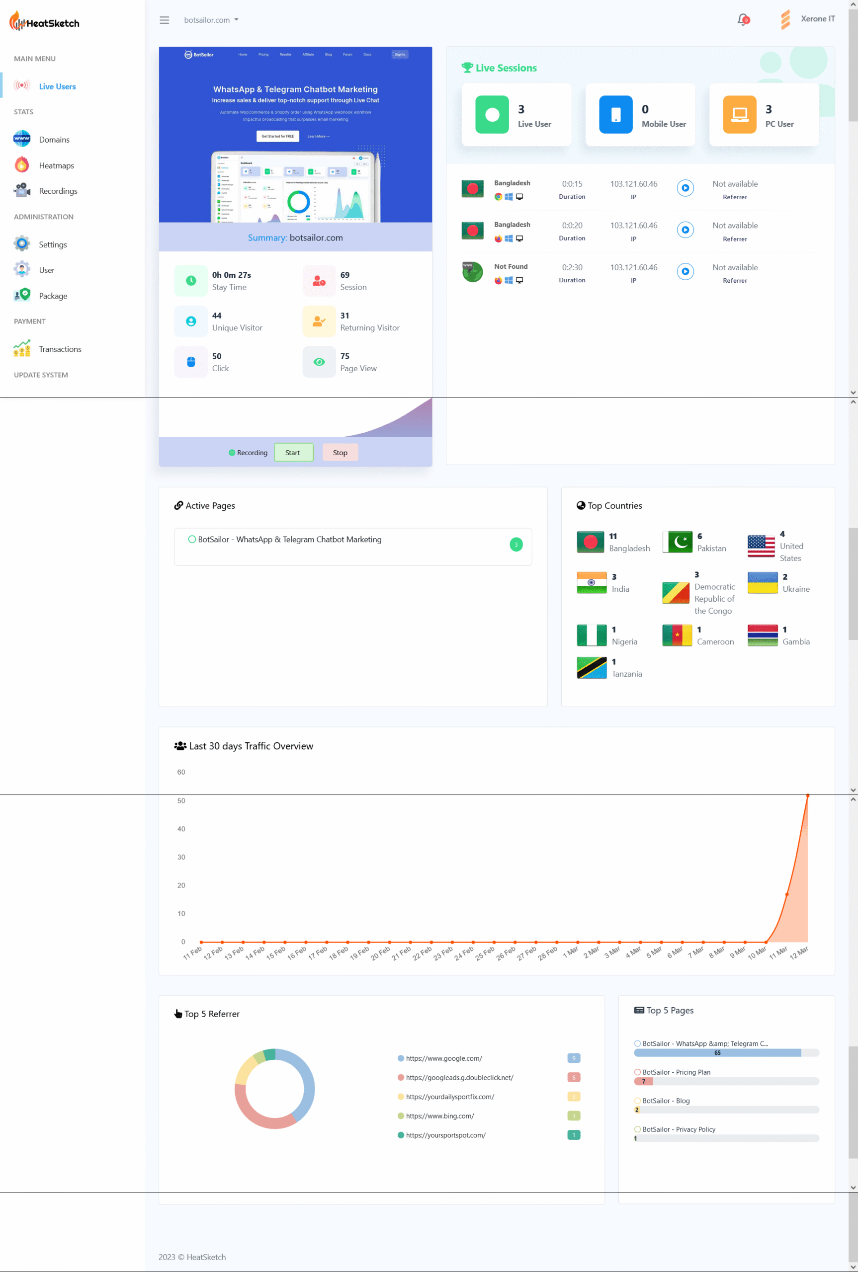858x1272 pixels.
Task: Open the Package administration section
Action: (x=53, y=295)
